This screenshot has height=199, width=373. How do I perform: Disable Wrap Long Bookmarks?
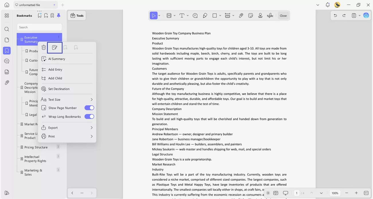(89, 117)
